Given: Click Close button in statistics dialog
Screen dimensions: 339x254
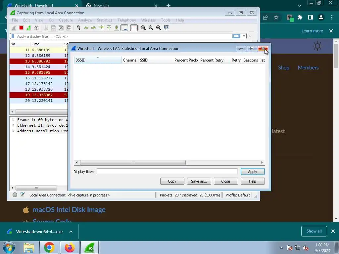Looking at the screenshot, I should point(226,181).
